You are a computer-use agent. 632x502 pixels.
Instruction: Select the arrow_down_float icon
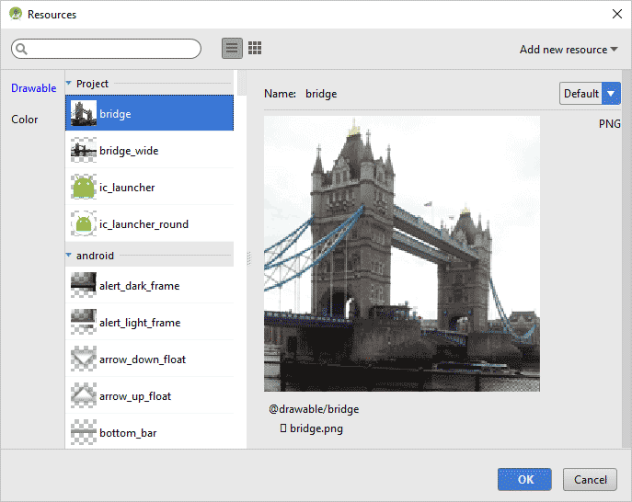tap(84, 359)
